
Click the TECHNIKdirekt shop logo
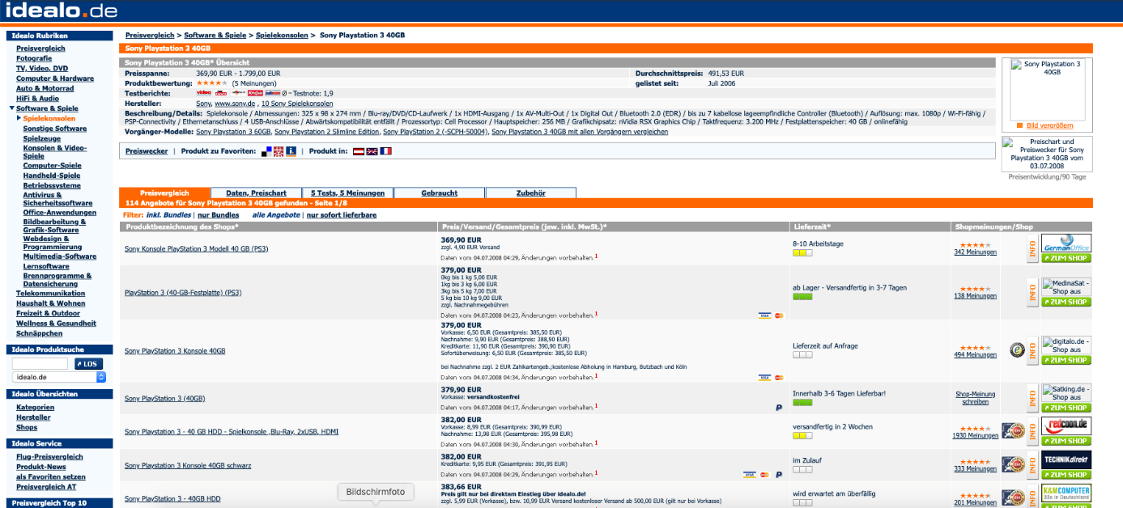(x=1066, y=459)
